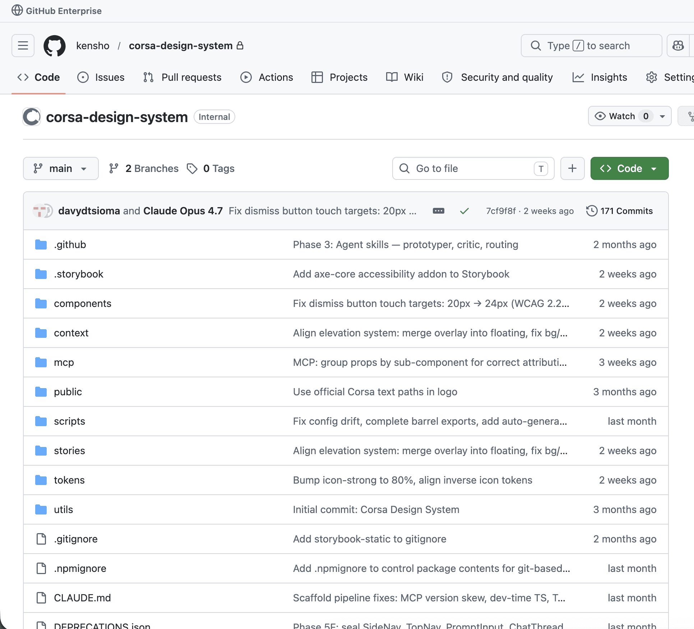Open the 171 Commits history
This screenshot has width=694, height=629.
click(620, 211)
